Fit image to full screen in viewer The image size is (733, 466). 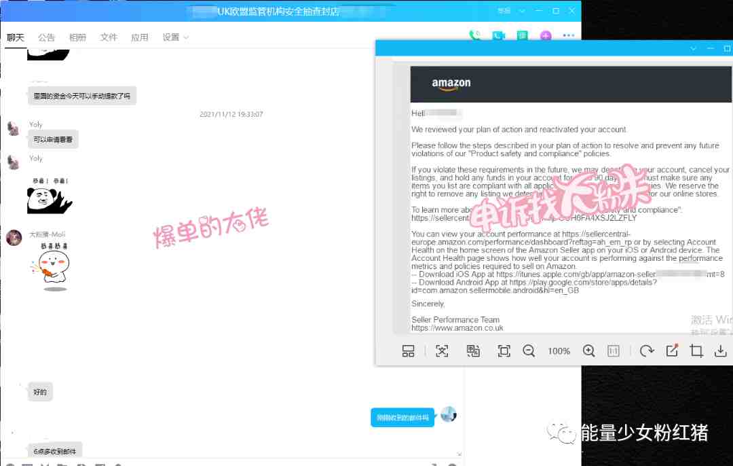point(504,351)
